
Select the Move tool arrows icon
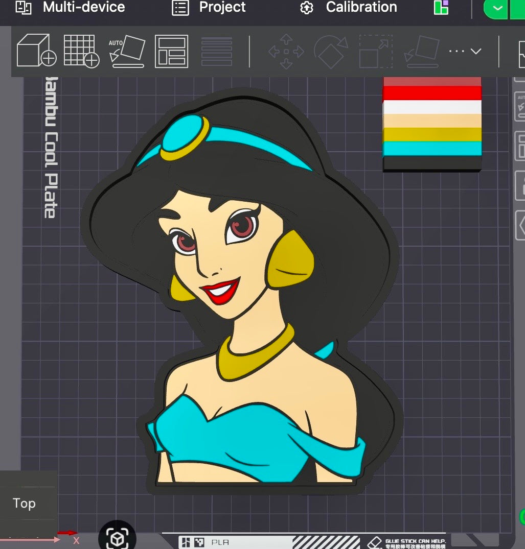click(x=286, y=51)
